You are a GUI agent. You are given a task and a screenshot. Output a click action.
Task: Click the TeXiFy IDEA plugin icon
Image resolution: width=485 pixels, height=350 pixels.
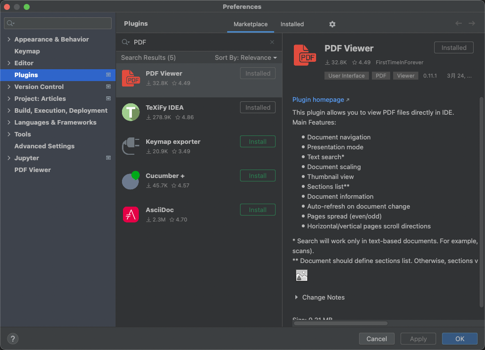pos(131,112)
